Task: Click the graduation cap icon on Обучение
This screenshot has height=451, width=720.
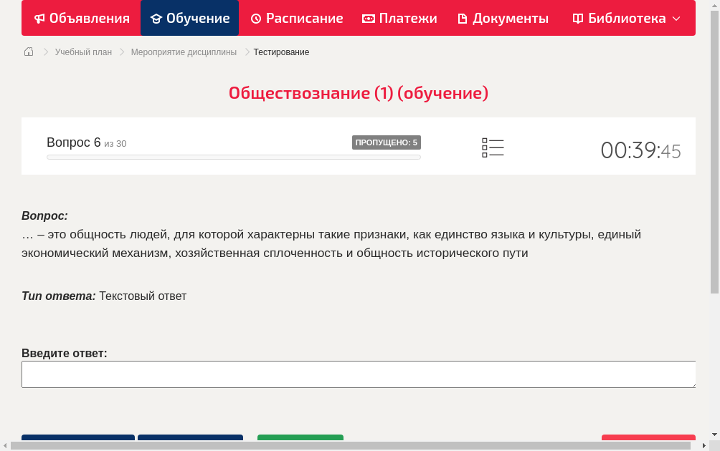Action: pyautogui.click(x=156, y=18)
